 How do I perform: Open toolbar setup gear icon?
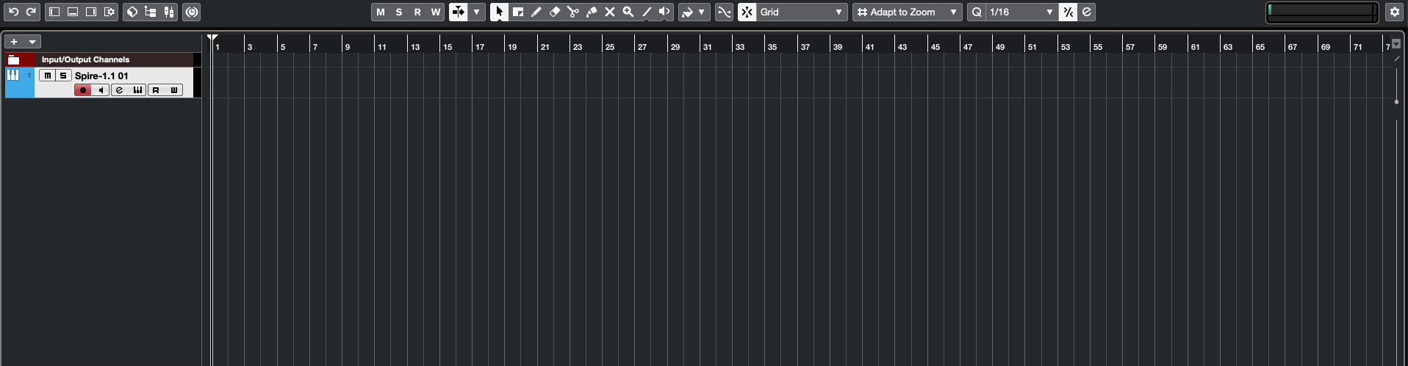(1395, 12)
